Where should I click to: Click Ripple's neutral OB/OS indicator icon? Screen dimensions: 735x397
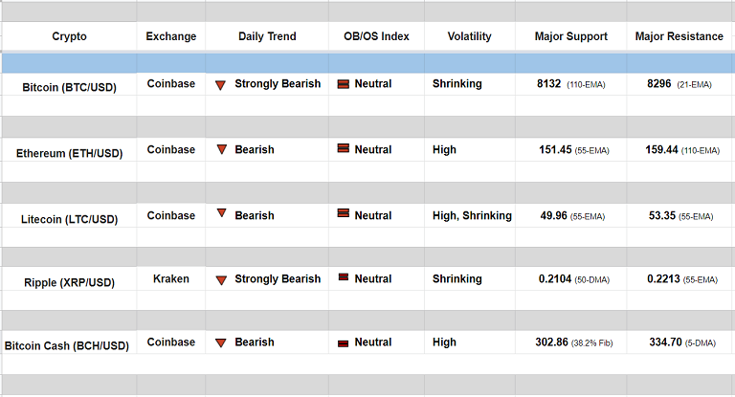(343, 279)
